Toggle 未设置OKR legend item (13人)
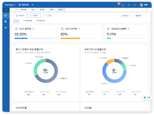The width and height of the screenshot is (154, 115). click(x=30, y=93)
